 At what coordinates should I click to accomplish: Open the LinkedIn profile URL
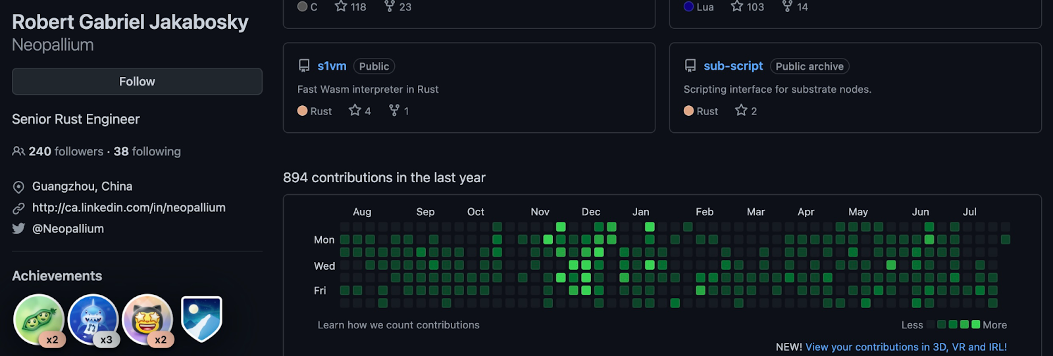pyautogui.click(x=128, y=207)
